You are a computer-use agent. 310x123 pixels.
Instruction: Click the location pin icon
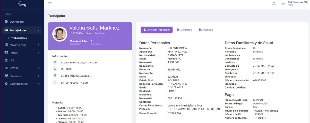pyautogui.click(x=55, y=76)
